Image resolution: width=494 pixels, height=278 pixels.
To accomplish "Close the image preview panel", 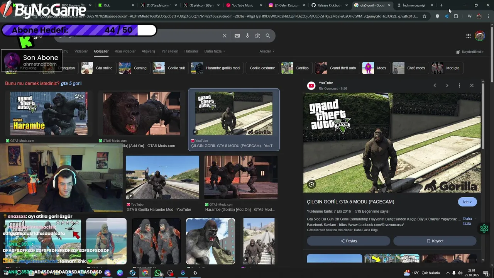I will tap(472, 85).
